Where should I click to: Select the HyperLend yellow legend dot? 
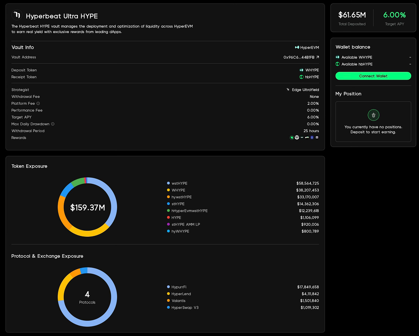[x=168, y=294]
